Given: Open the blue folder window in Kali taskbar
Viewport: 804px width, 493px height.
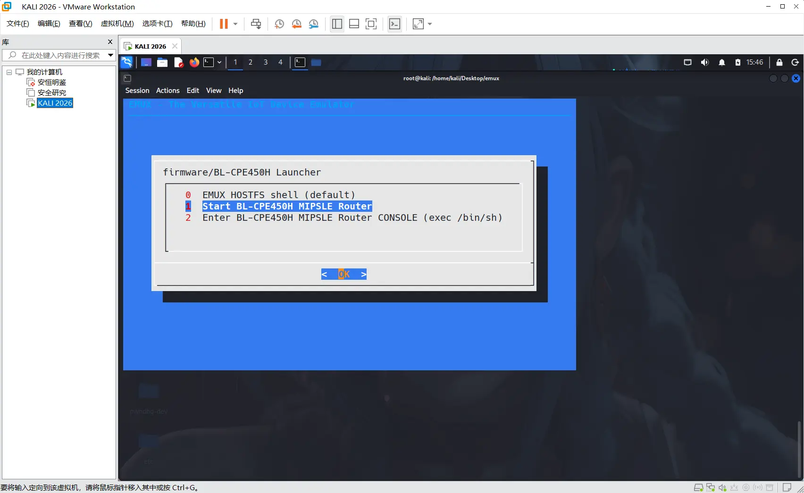Looking at the screenshot, I should 316,62.
